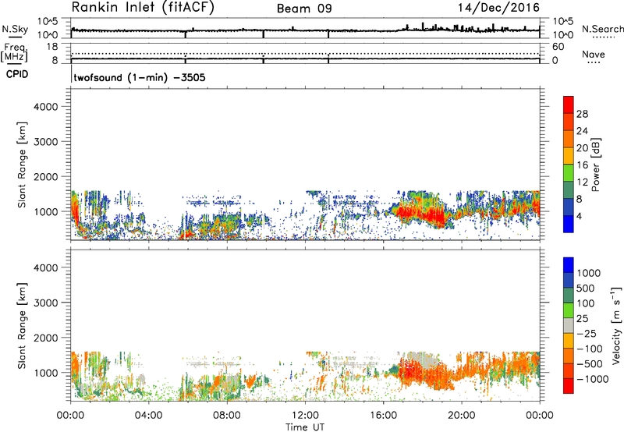Click the '-1000' label on the velocity colorbar

(x=592, y=379)
